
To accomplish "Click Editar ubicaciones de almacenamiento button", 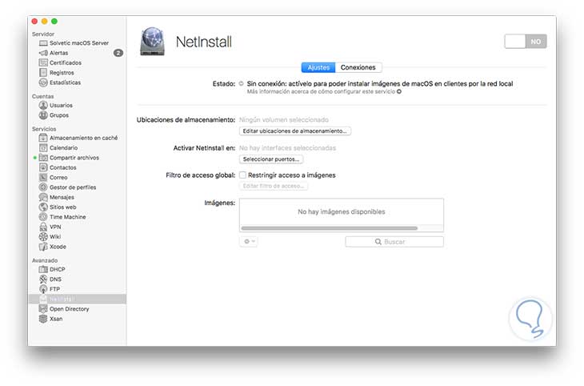I will click(x=295, y=131).
